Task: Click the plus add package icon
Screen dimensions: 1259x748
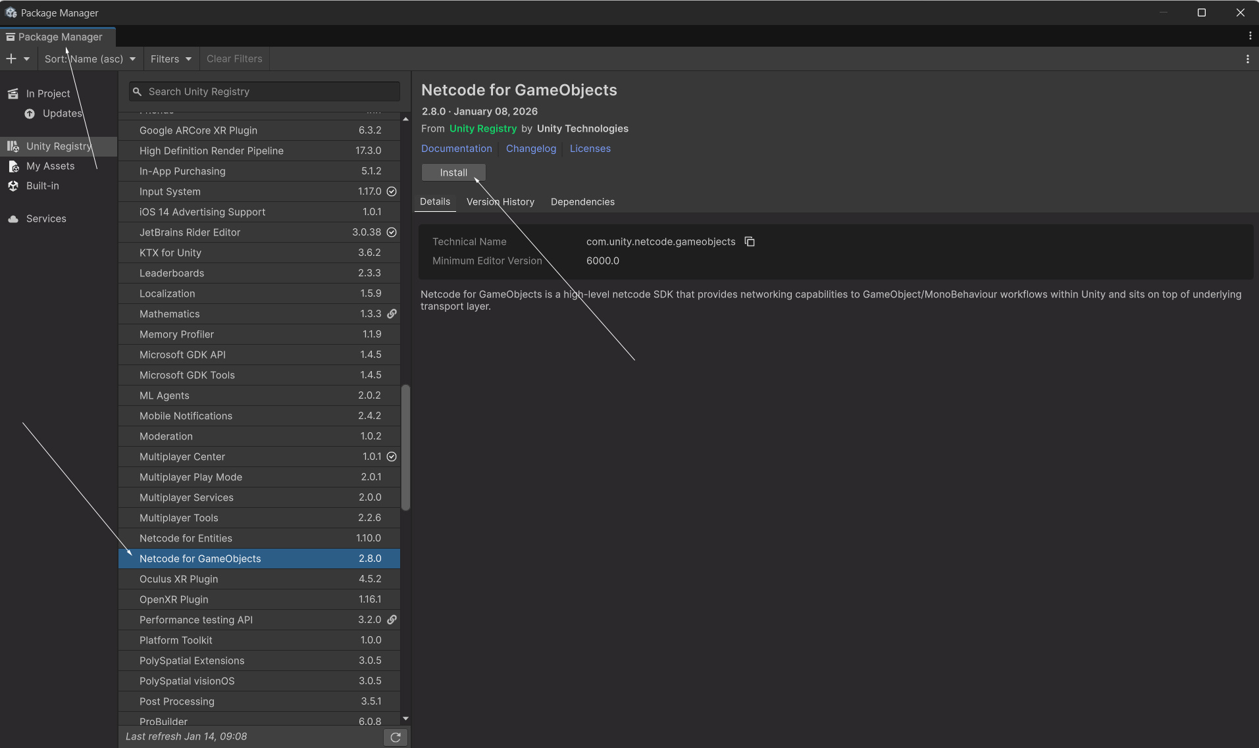Action: click(11, 59)
